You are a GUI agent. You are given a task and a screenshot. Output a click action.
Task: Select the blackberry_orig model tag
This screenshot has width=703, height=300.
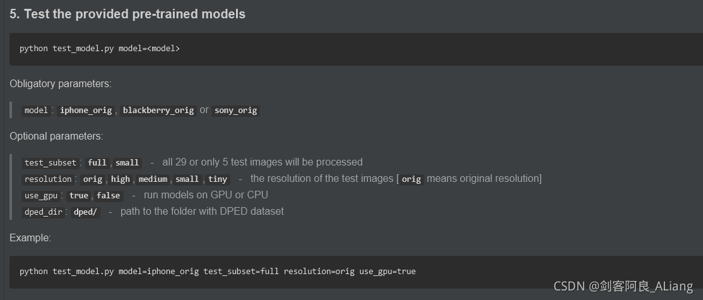click(158, 111)
